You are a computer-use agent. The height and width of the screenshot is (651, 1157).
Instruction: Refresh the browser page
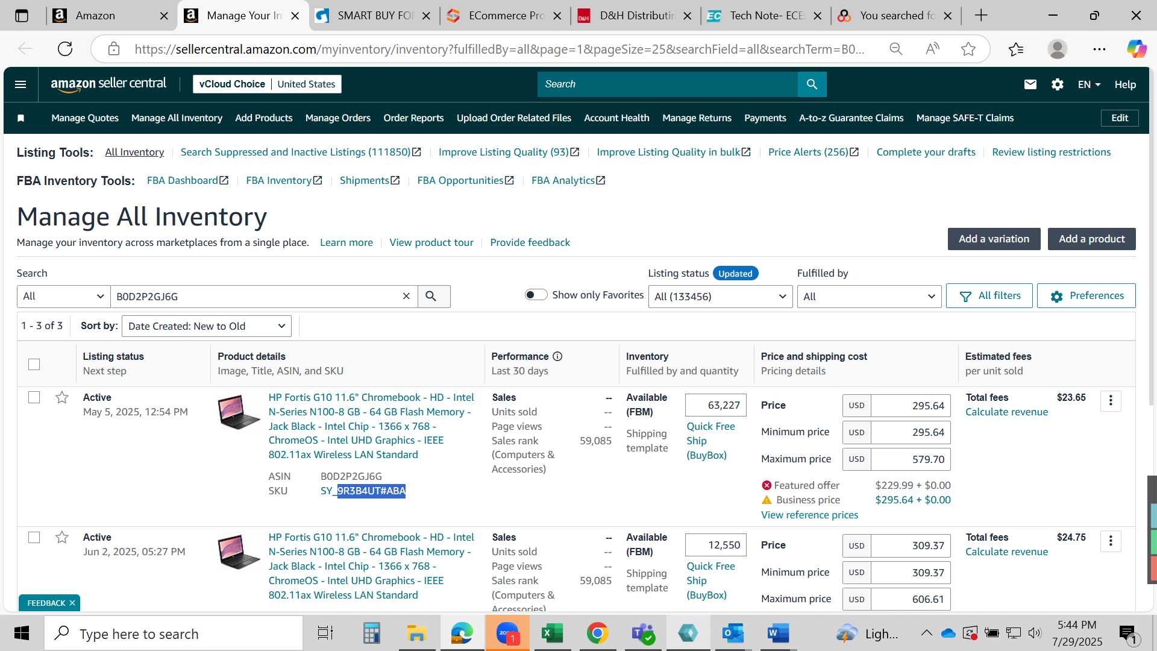click(x=65, y=49)
